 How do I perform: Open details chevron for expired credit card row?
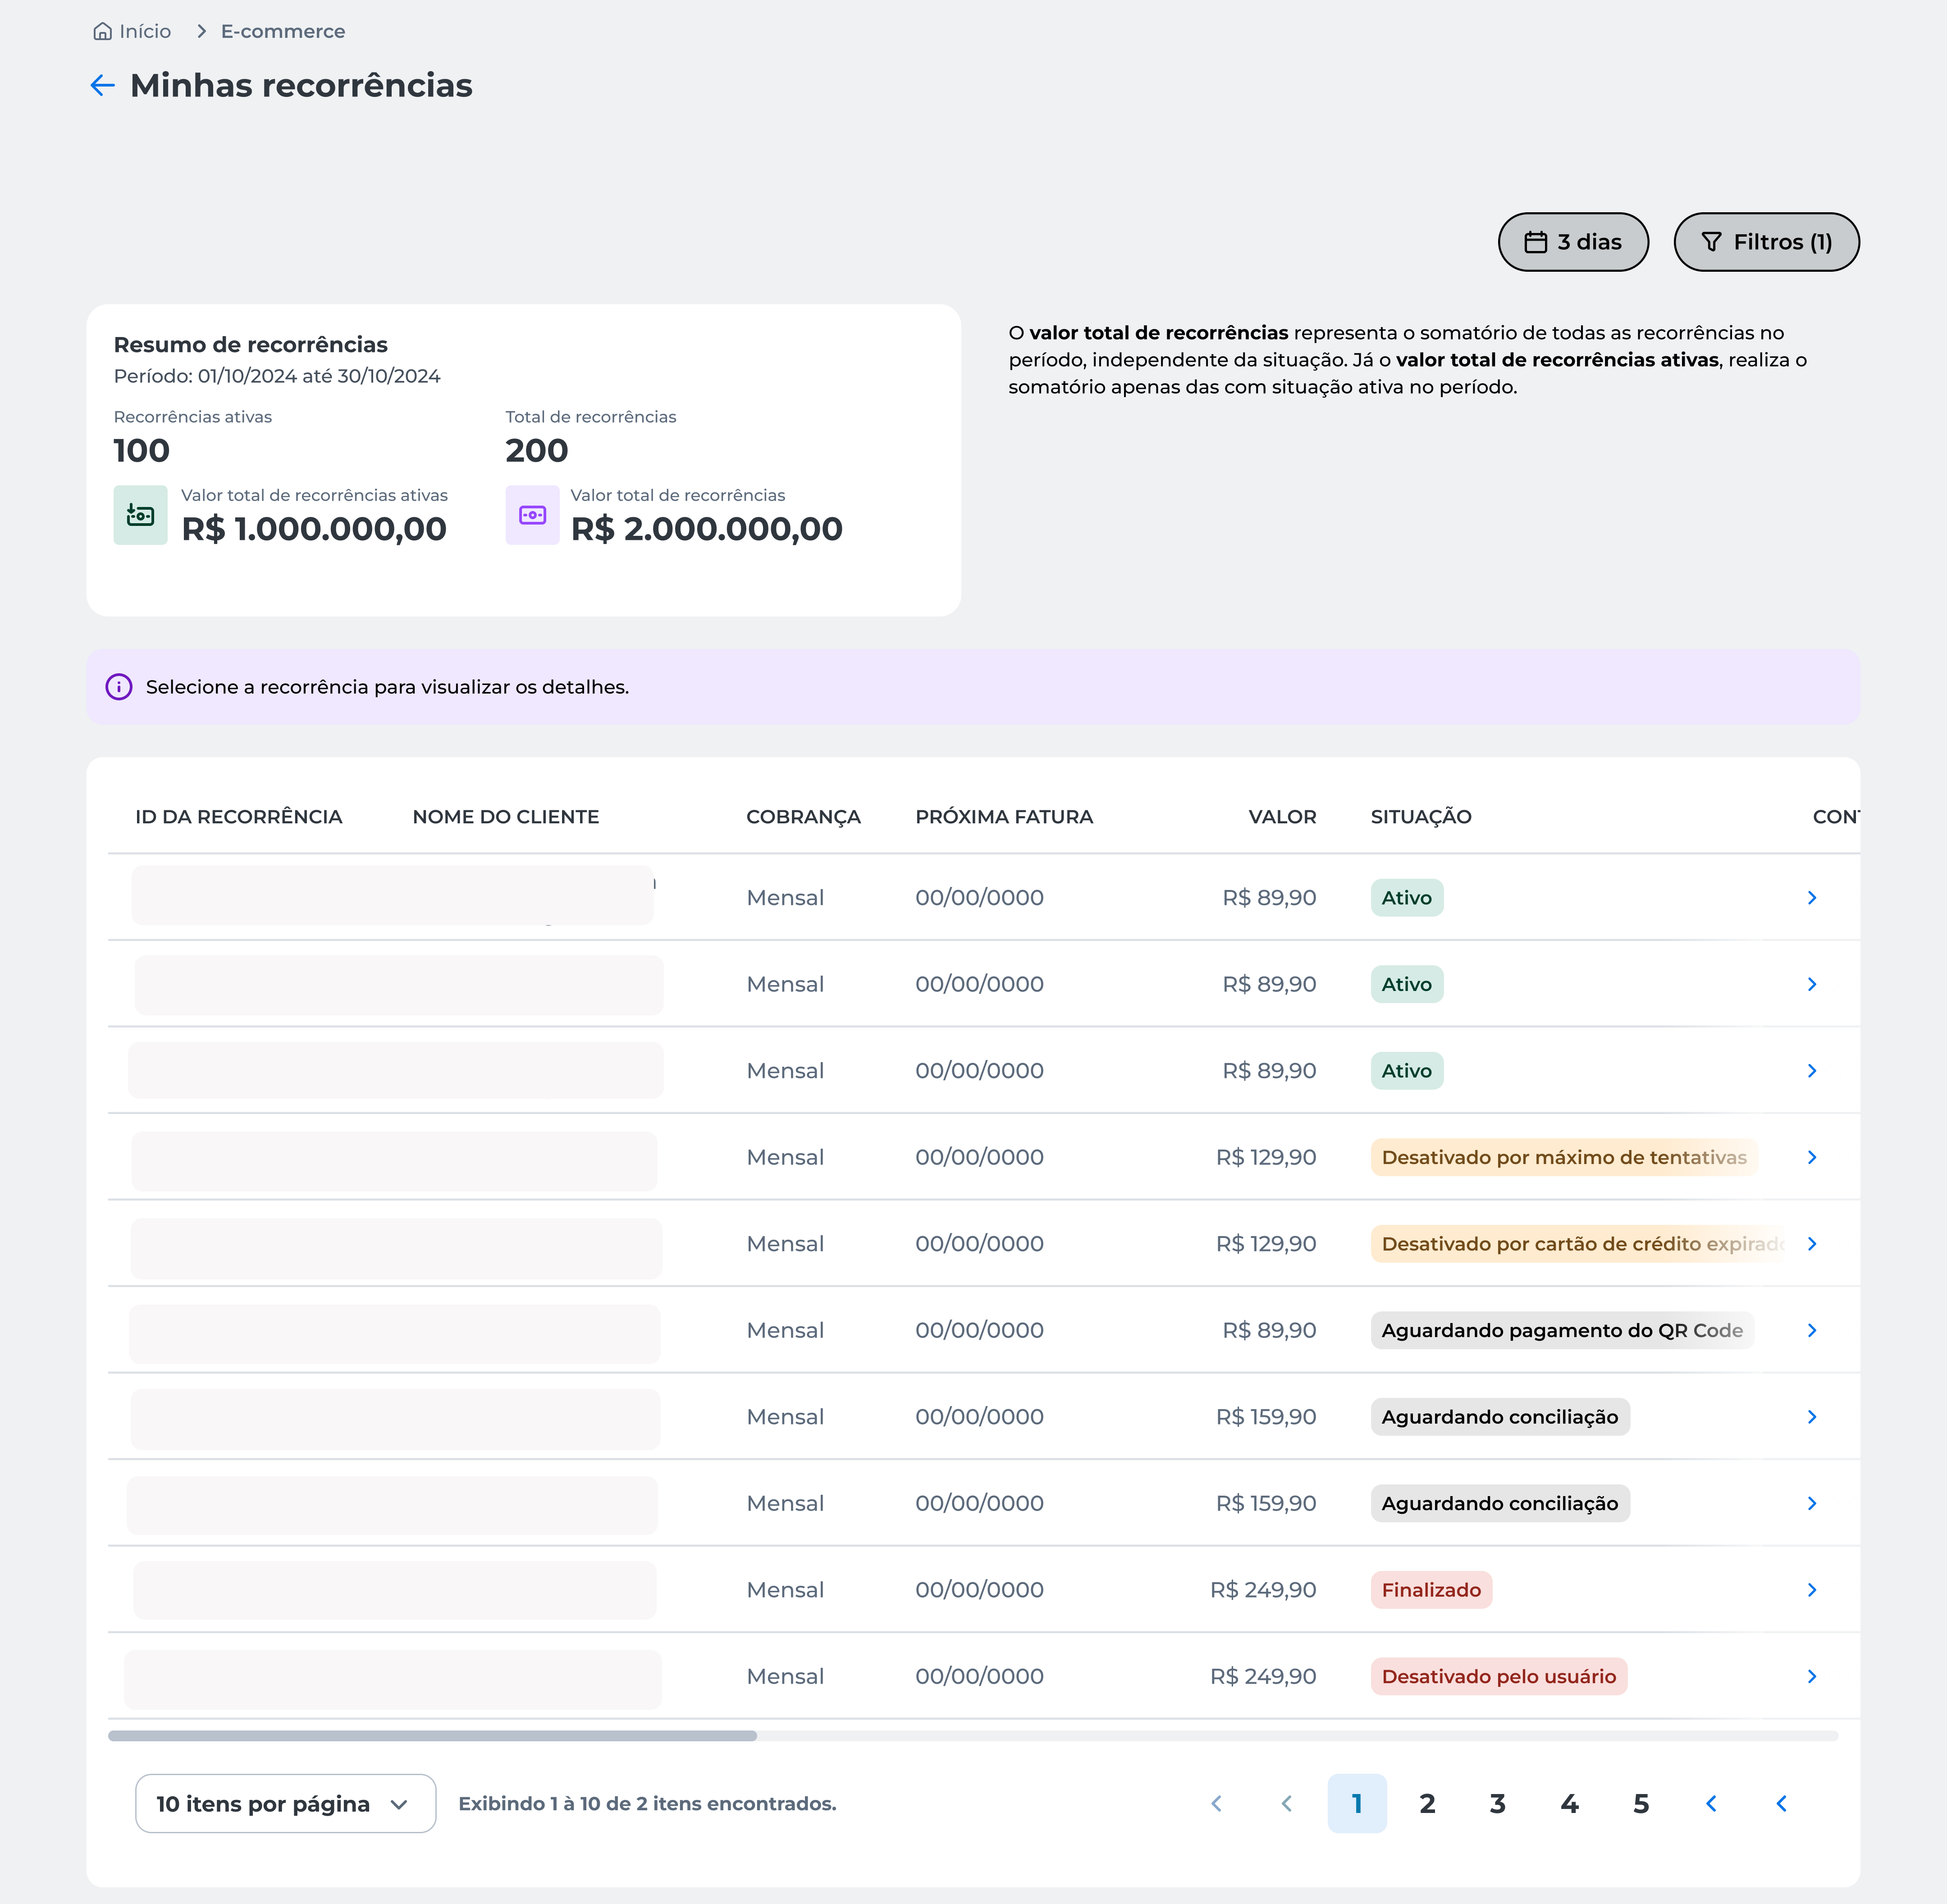[x=1811, y=1244]
